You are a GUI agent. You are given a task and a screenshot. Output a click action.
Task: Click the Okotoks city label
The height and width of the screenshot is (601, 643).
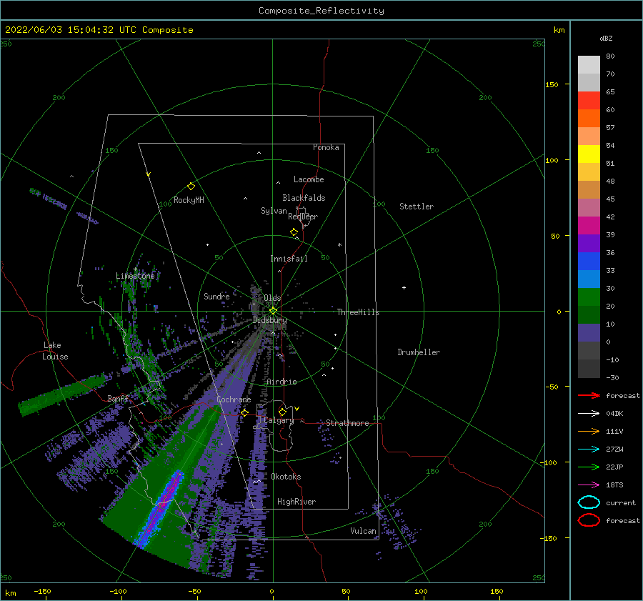click(286, 477)
